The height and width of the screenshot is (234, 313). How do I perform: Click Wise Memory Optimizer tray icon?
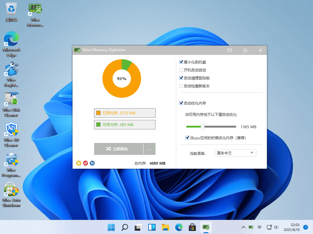tap(251, 227)
